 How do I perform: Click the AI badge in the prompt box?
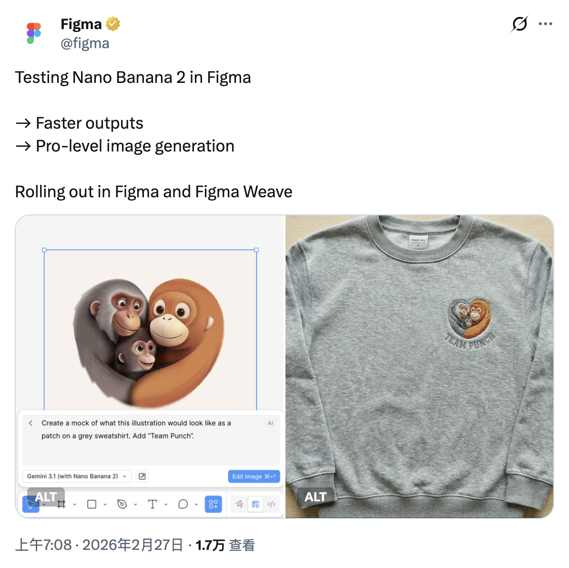[x=270, y=423]
